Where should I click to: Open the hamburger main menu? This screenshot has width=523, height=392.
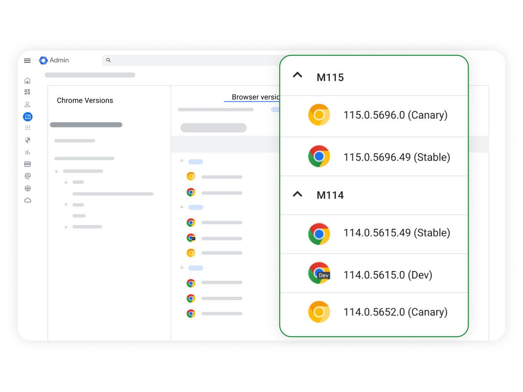(27, 61)
